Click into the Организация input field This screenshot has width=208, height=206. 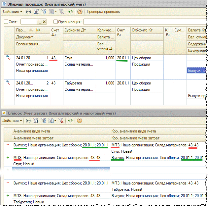(145, 22)
